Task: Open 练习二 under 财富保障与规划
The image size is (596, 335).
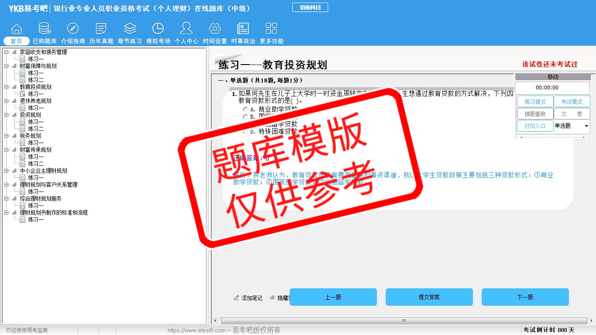Action: (x=36, y=80)
